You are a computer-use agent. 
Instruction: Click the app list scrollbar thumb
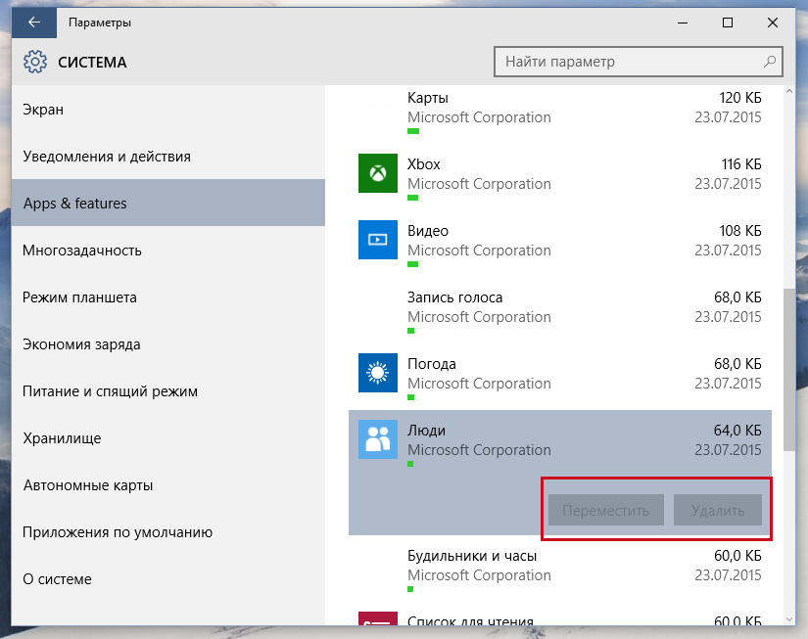(x=789, y=369)
